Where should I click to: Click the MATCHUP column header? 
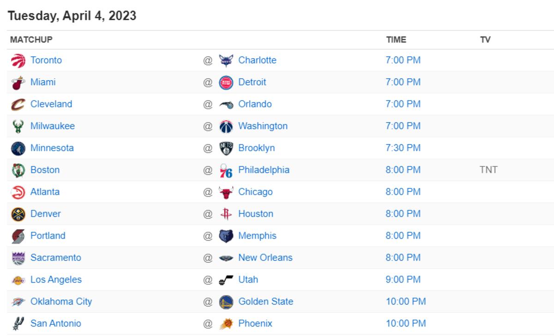point(31,40)
